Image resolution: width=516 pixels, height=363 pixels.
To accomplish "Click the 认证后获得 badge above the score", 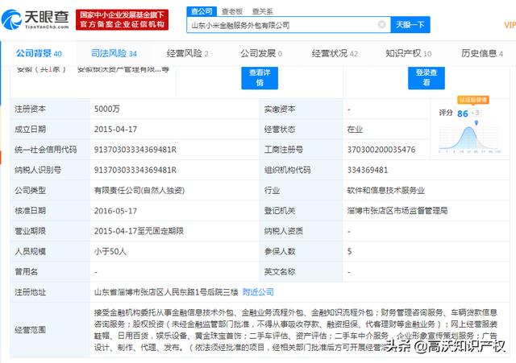I will pos(473,100).
